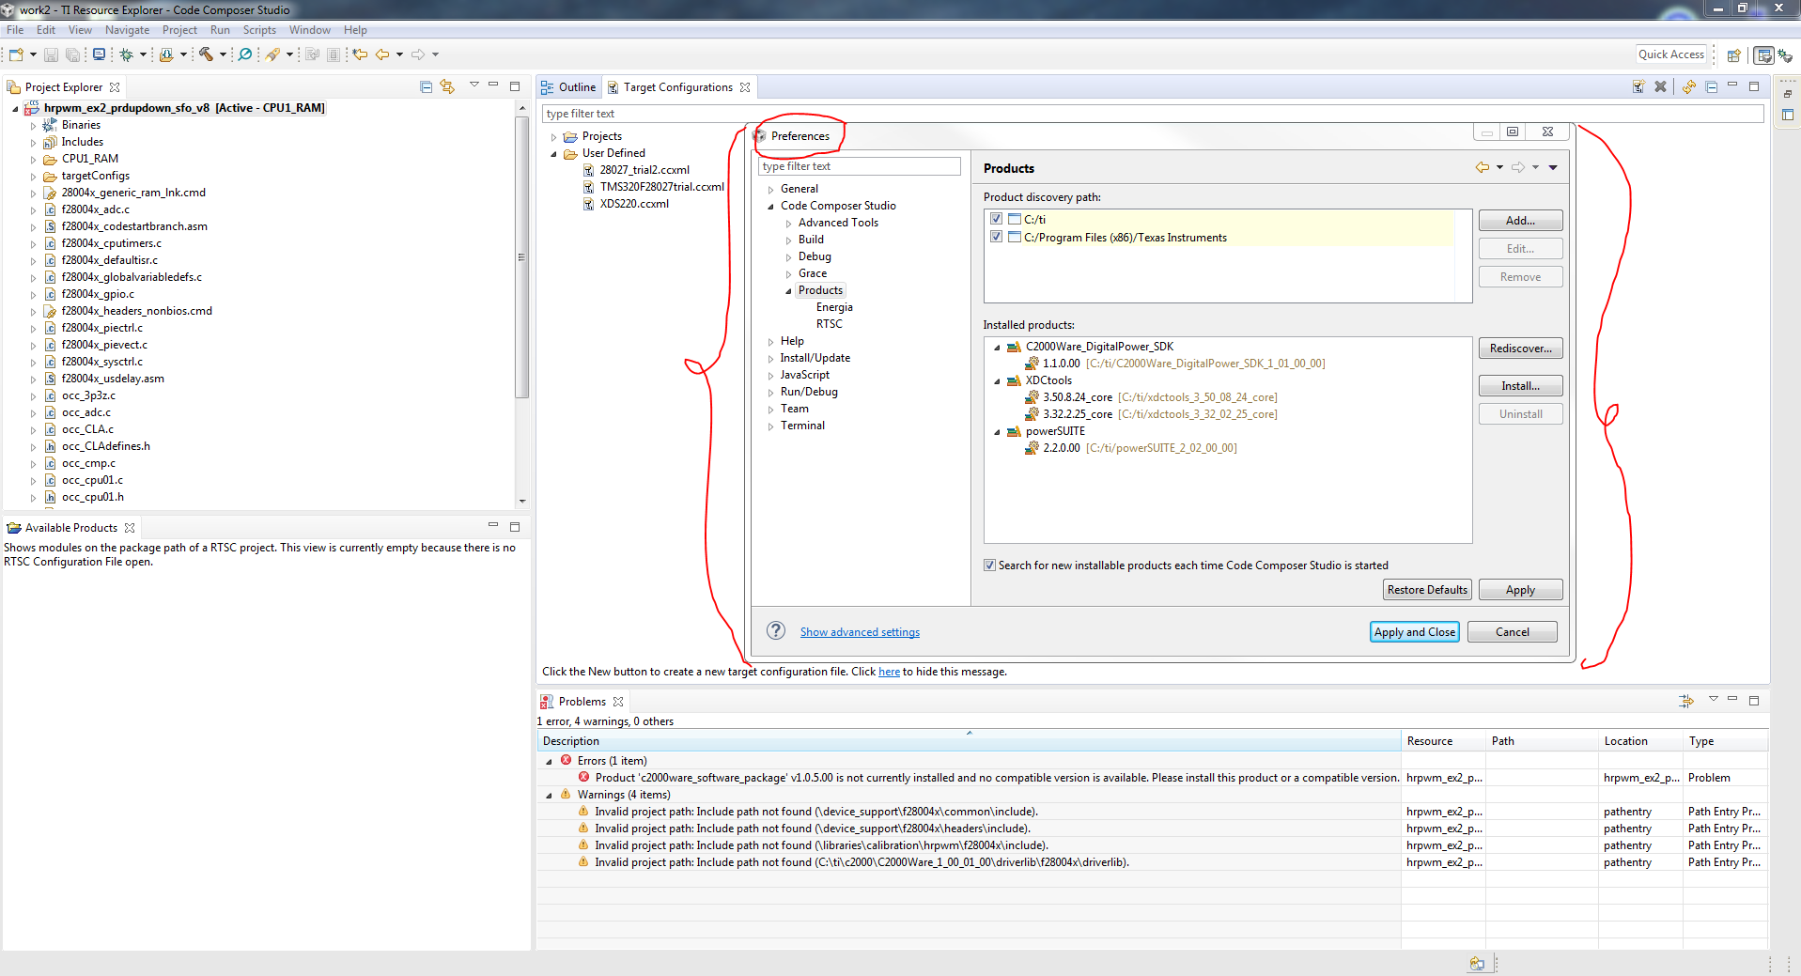This screenshot has height=976, width=1801.
Task: Uncheck the C:/Program Files (x86)/Texas Instruments path
Action: coord(996,237)
